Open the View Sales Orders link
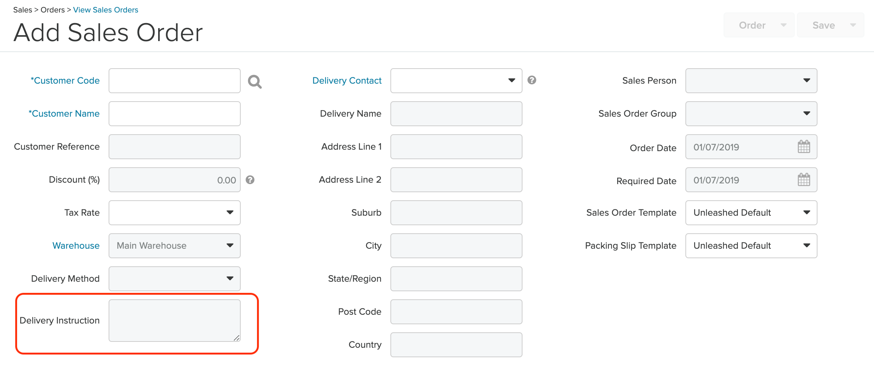874x380 pixels. 106,10
